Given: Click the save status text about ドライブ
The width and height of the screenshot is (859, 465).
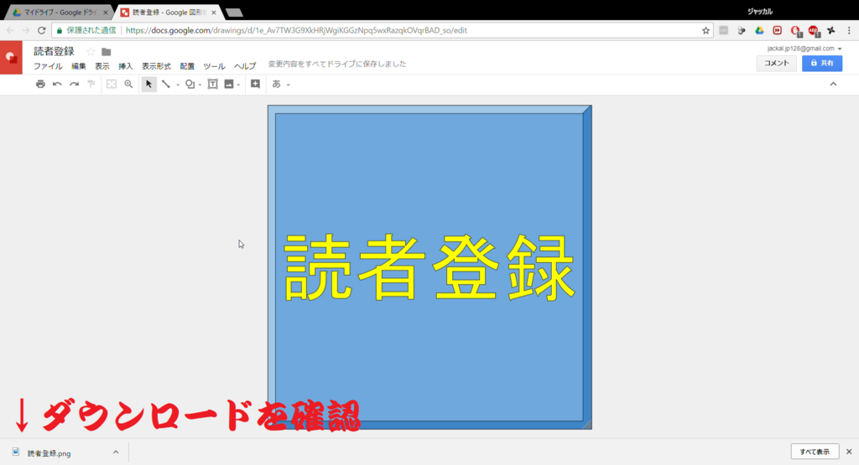Looking at the screenshot, I should [337, 64].
